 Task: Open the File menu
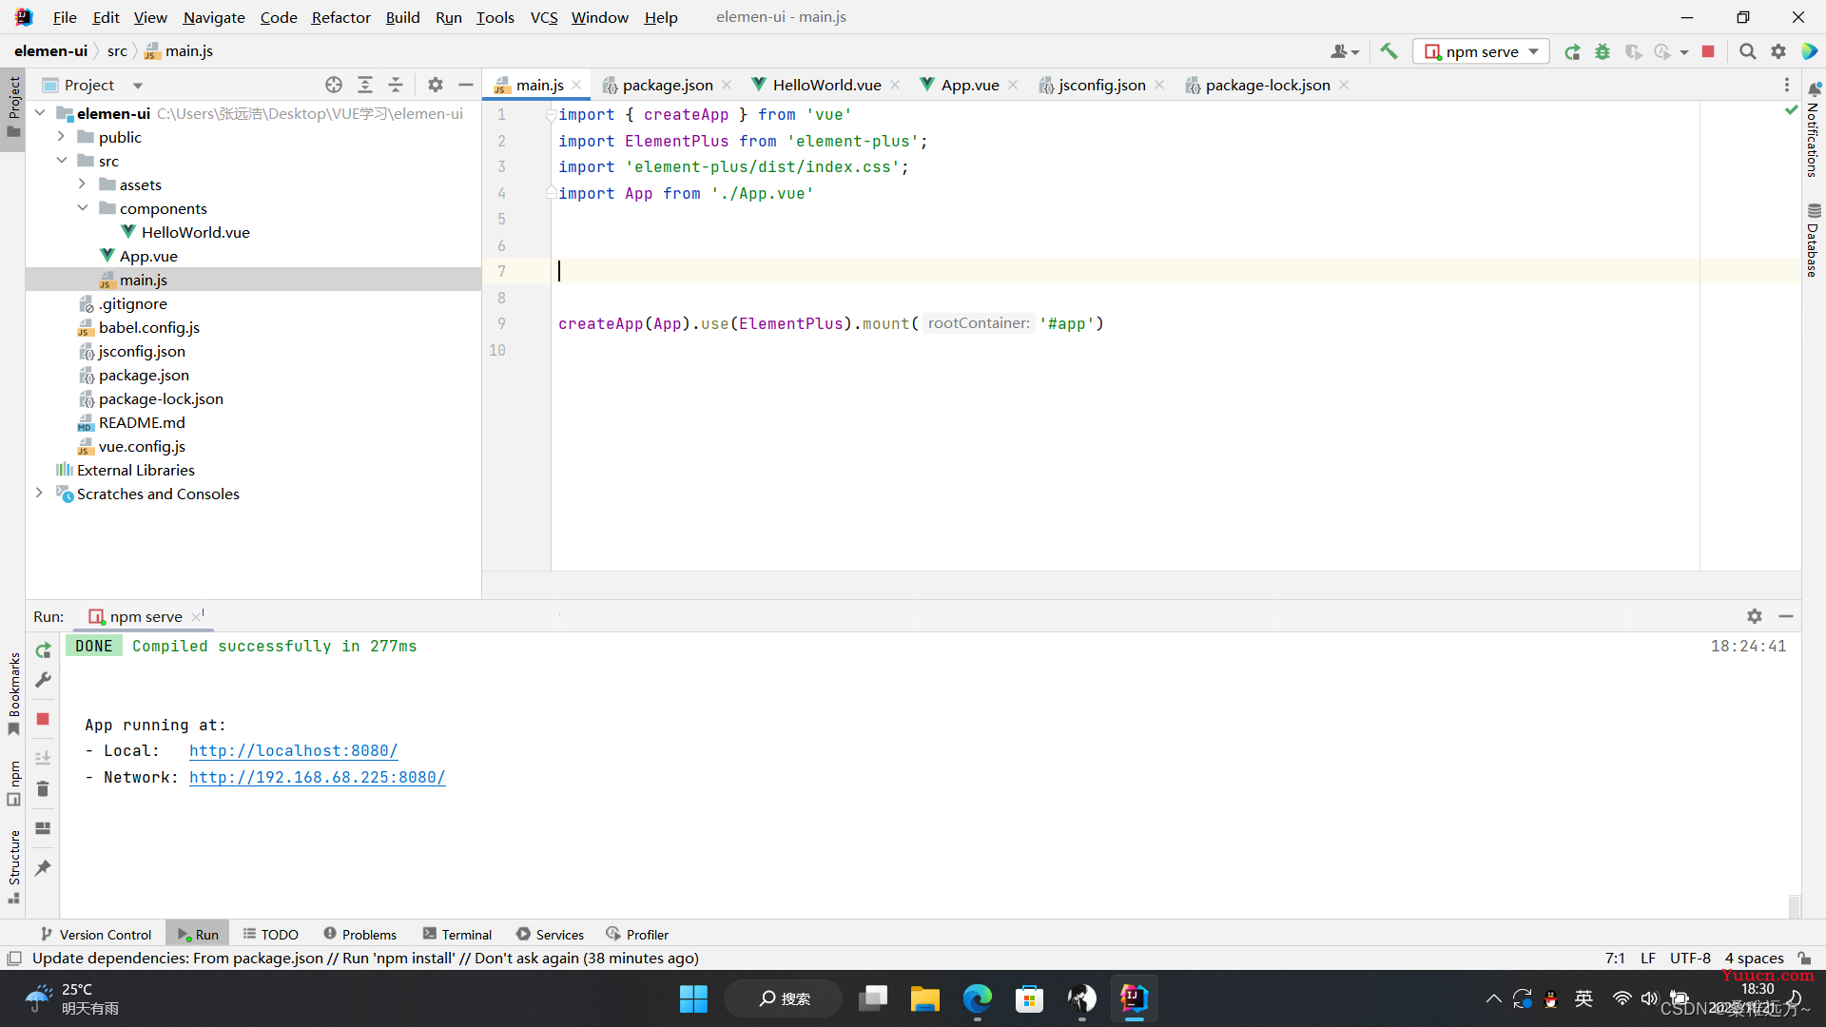pyautogui.click(x=65, y=17)
